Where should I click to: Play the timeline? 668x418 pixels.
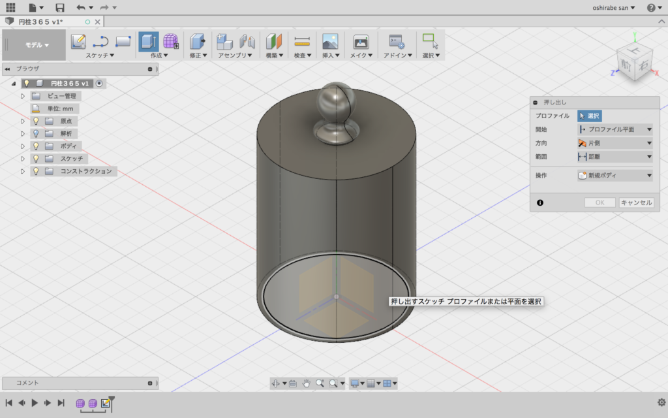35,402
